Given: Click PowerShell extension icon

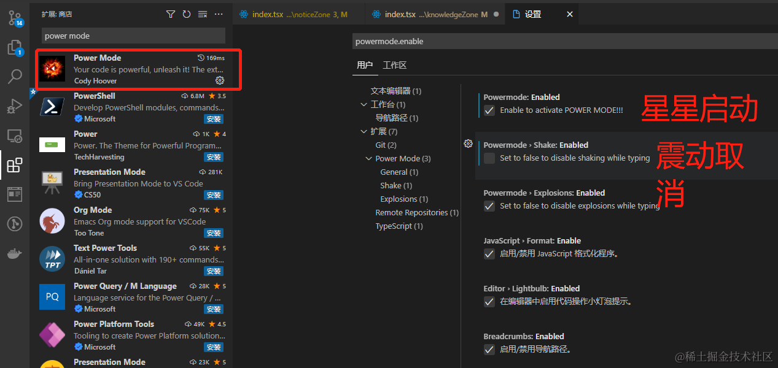Looking at the screenshot, I should click(x=52, y=107).
